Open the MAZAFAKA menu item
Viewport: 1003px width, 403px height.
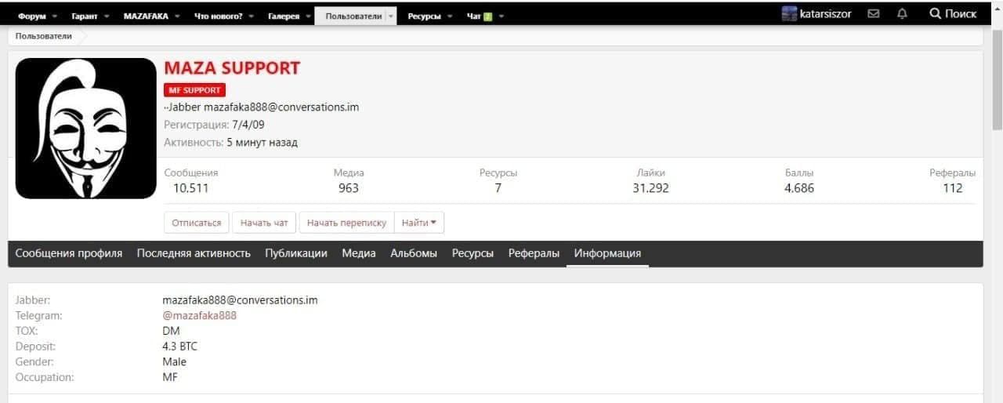146,16
